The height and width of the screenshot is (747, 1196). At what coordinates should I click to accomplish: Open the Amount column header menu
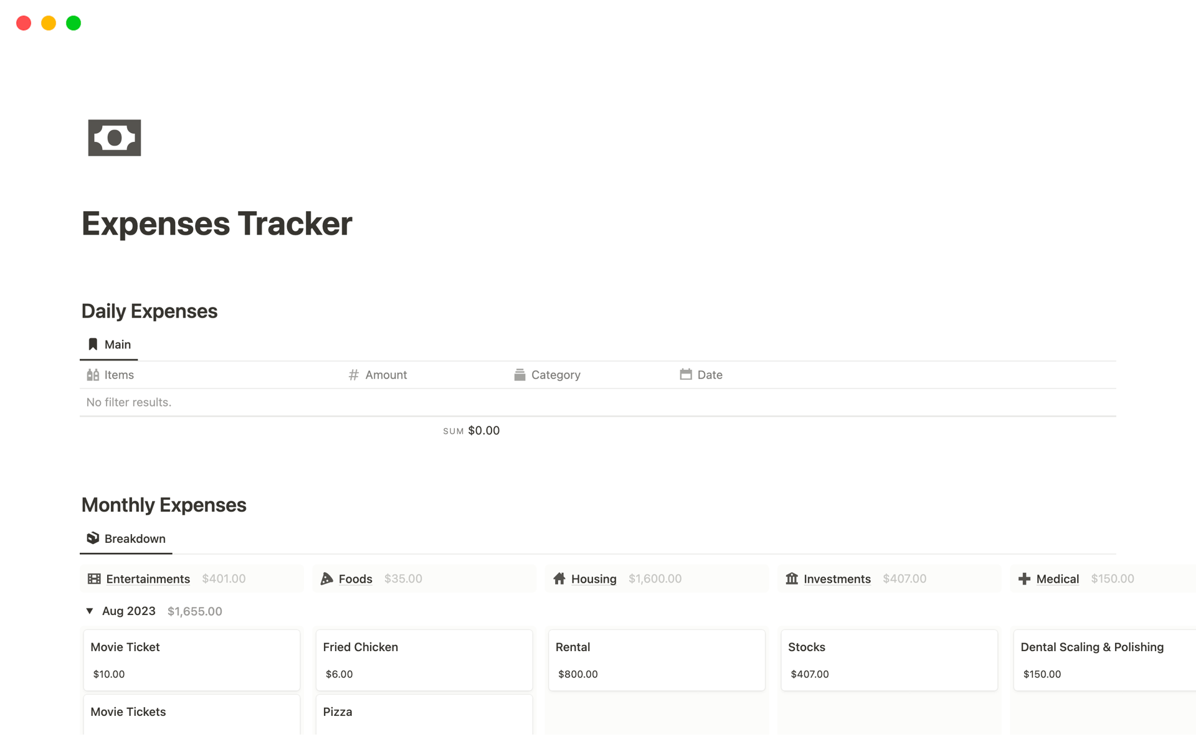[385, 375]
